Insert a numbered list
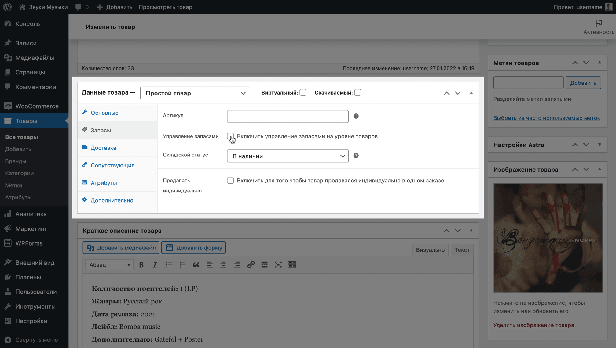Viewport: 616px width, 348px height. [x=182, y=265]
